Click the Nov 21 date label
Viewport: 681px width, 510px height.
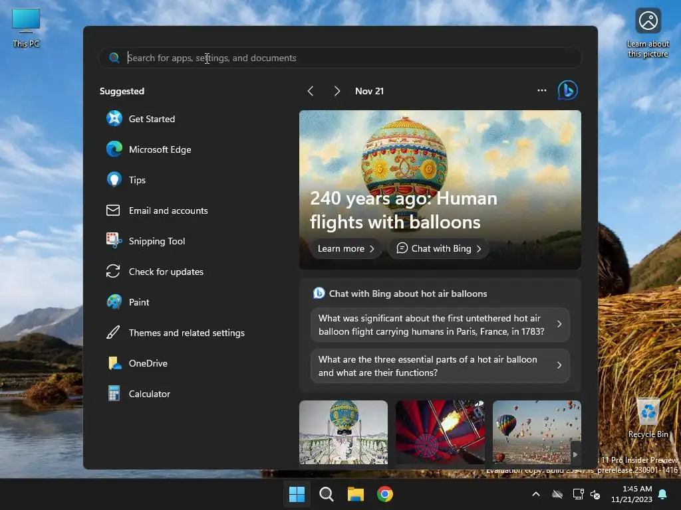369,91
